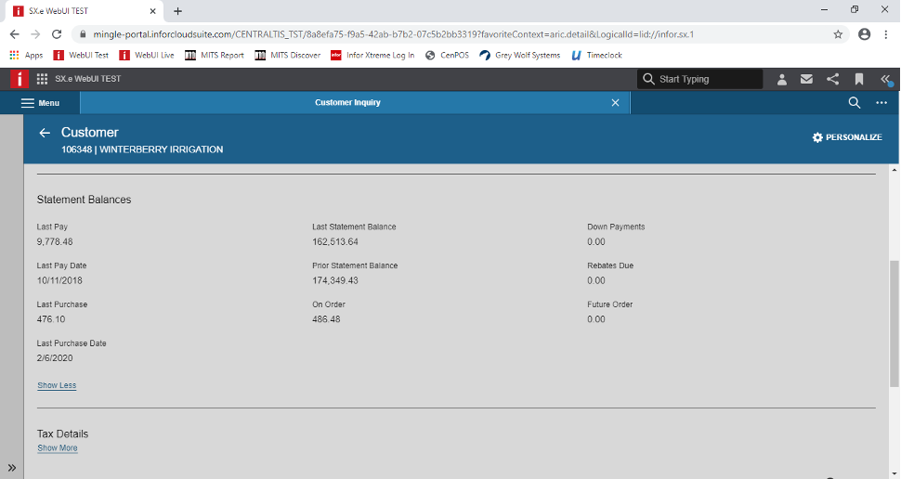This screenshot has width=901, height=479.
Task: Click Last Purchase Date 2/6/2020
Action: click(x=55, y=358)
